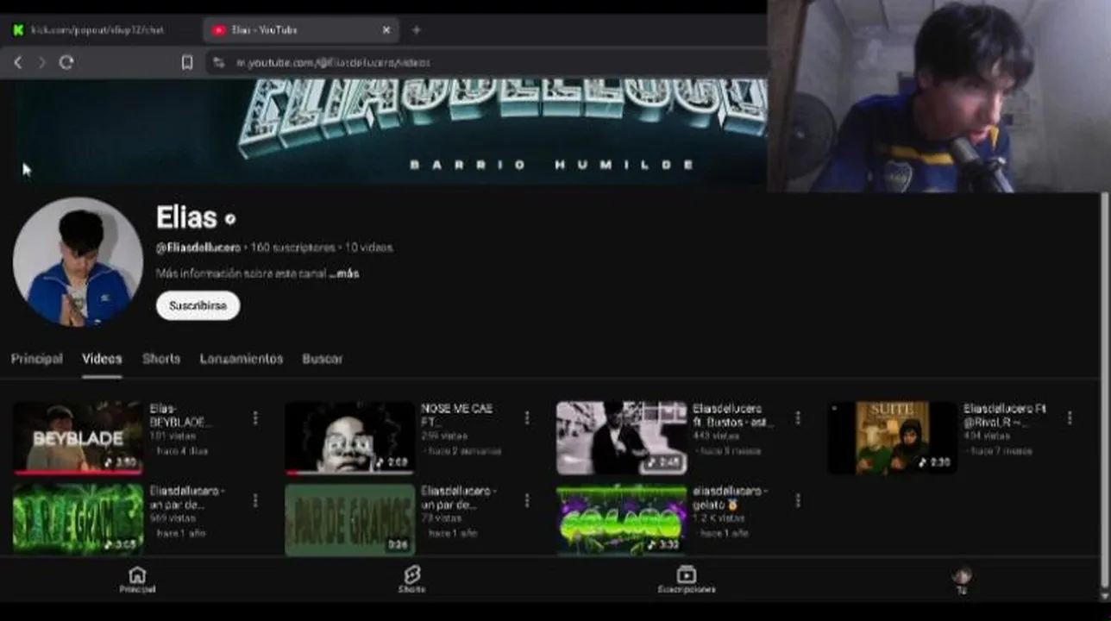The image size is (1111, 621).
Task: Click 'Más información sobre este canal' text
Action: [x=241, y=273]
